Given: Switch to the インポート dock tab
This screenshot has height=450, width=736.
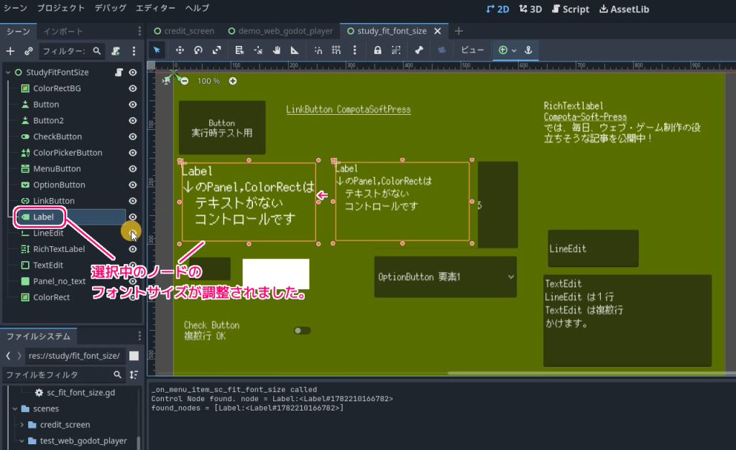Looking at the screenshot, I should tap(63, 32).
